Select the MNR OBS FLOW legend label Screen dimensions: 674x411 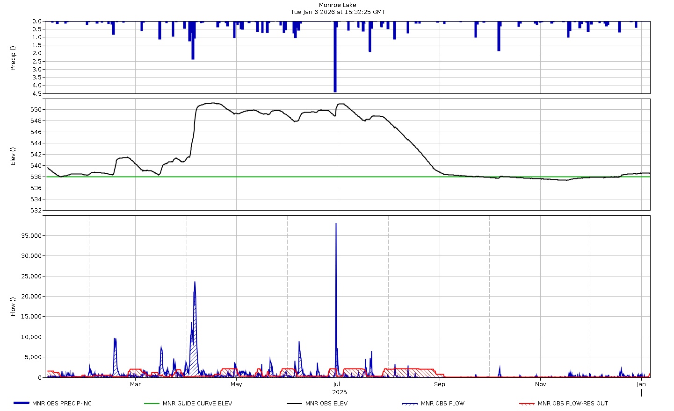click(442, 404)
